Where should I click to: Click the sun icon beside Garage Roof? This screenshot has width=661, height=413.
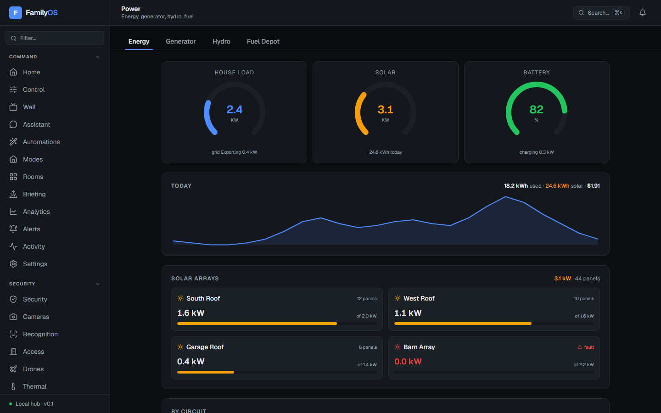coord(180,347)
